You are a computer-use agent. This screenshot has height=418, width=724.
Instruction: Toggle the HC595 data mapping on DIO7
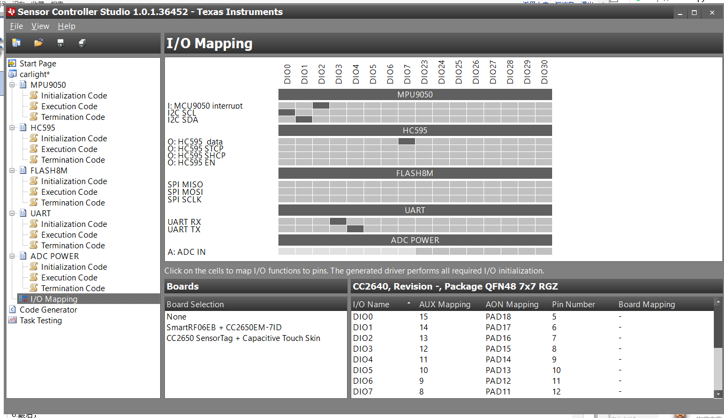click(406, 141)
